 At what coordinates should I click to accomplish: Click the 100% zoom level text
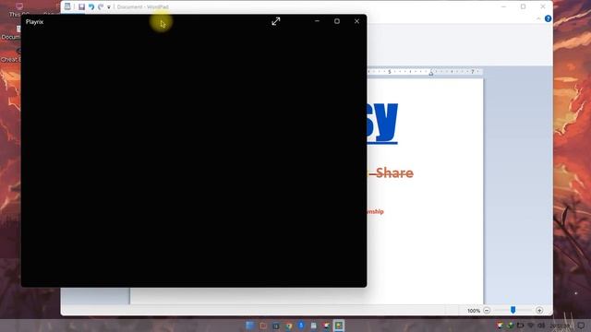(474, 311)
